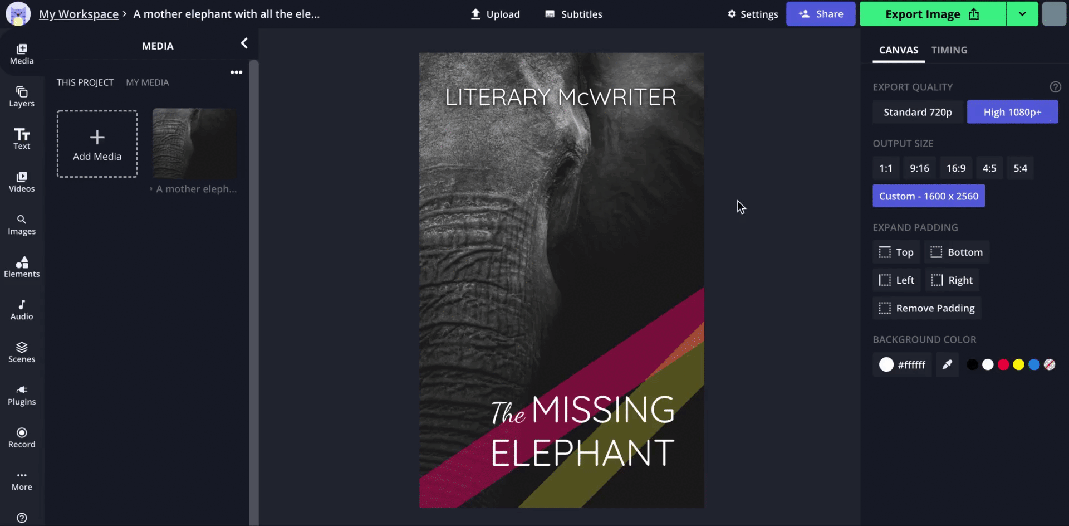Collapse the Media panel with chevron

pos(244,43)
